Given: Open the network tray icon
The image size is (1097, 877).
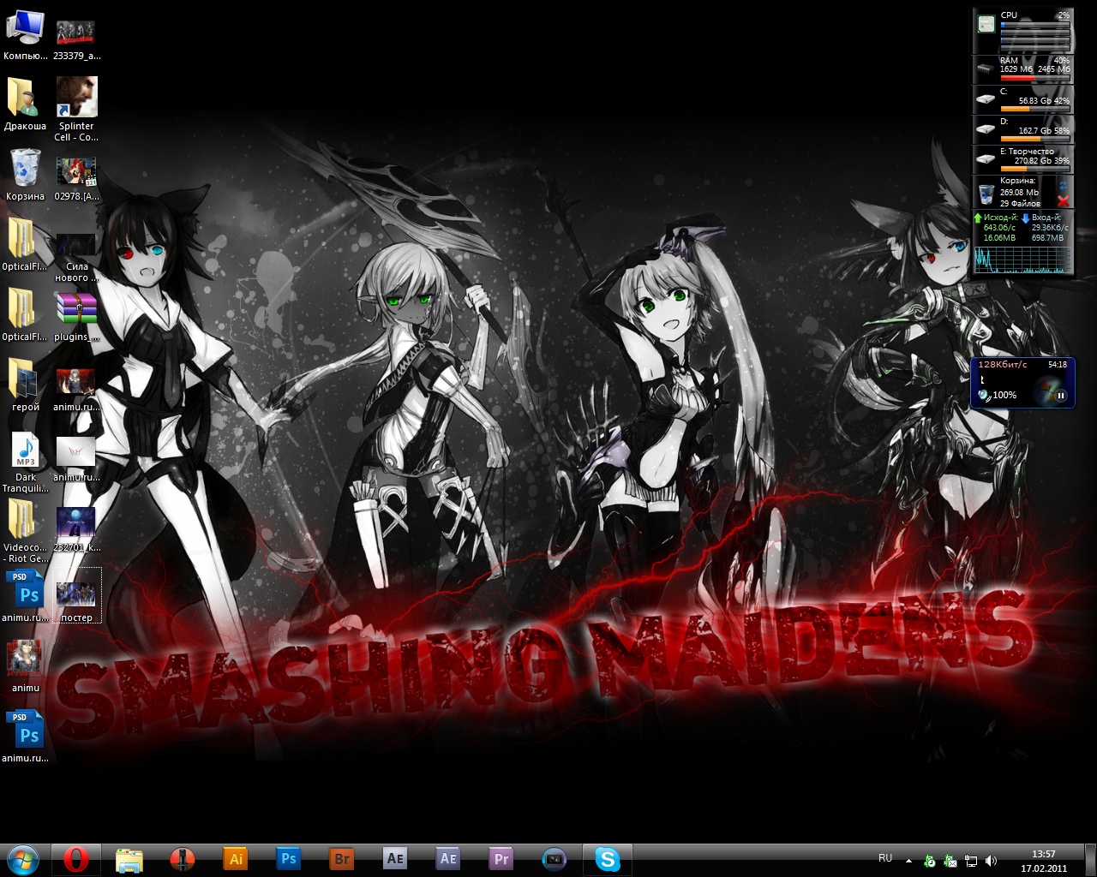Looking at the screenshot, I should [x=971, y=861].
